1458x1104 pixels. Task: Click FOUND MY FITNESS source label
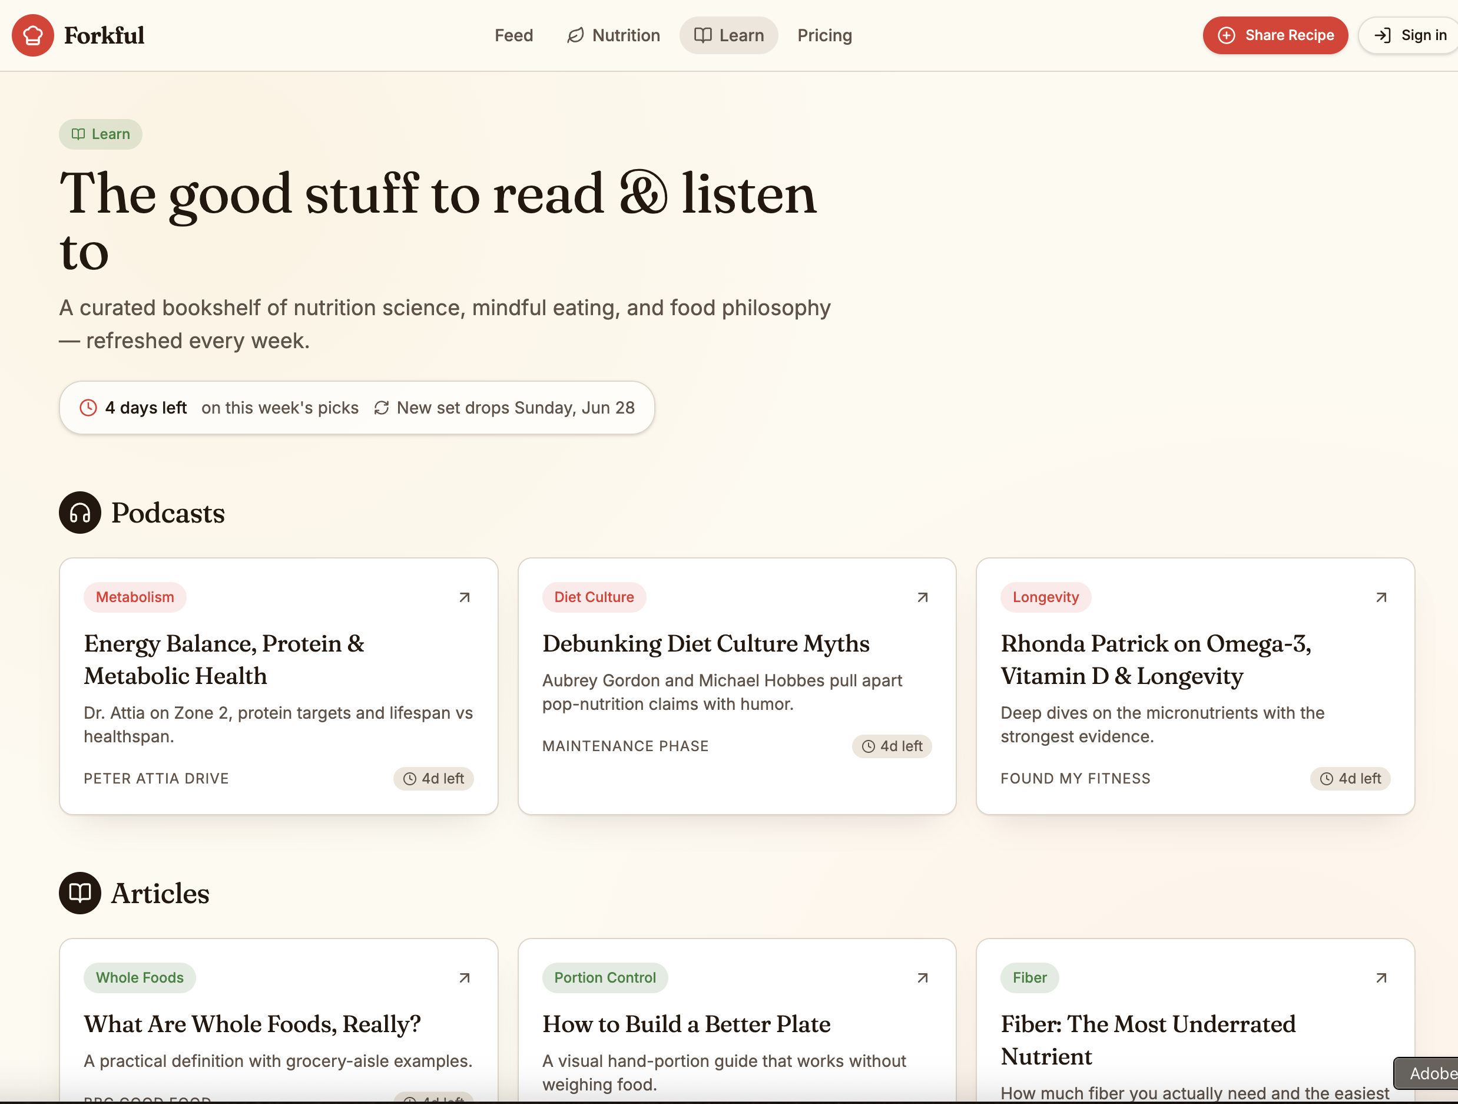tap(1076, 778)
